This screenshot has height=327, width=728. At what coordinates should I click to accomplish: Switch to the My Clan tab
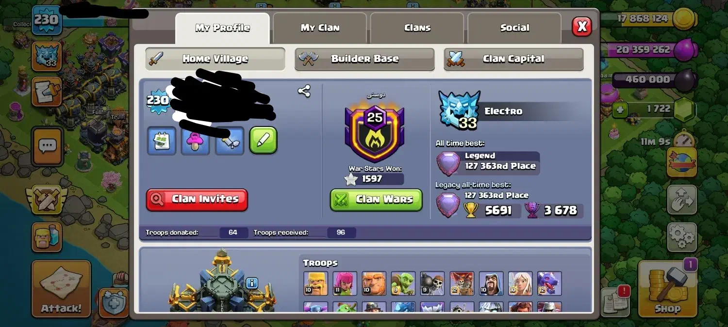pos(320,28)
